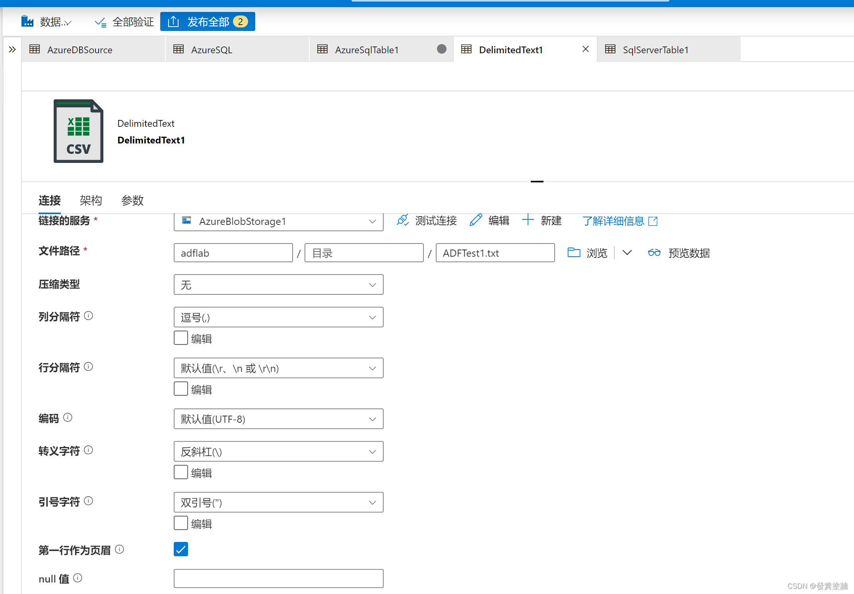Browse file path with folder icon
The width and height of the screenshot is (854, 594).
574,252
